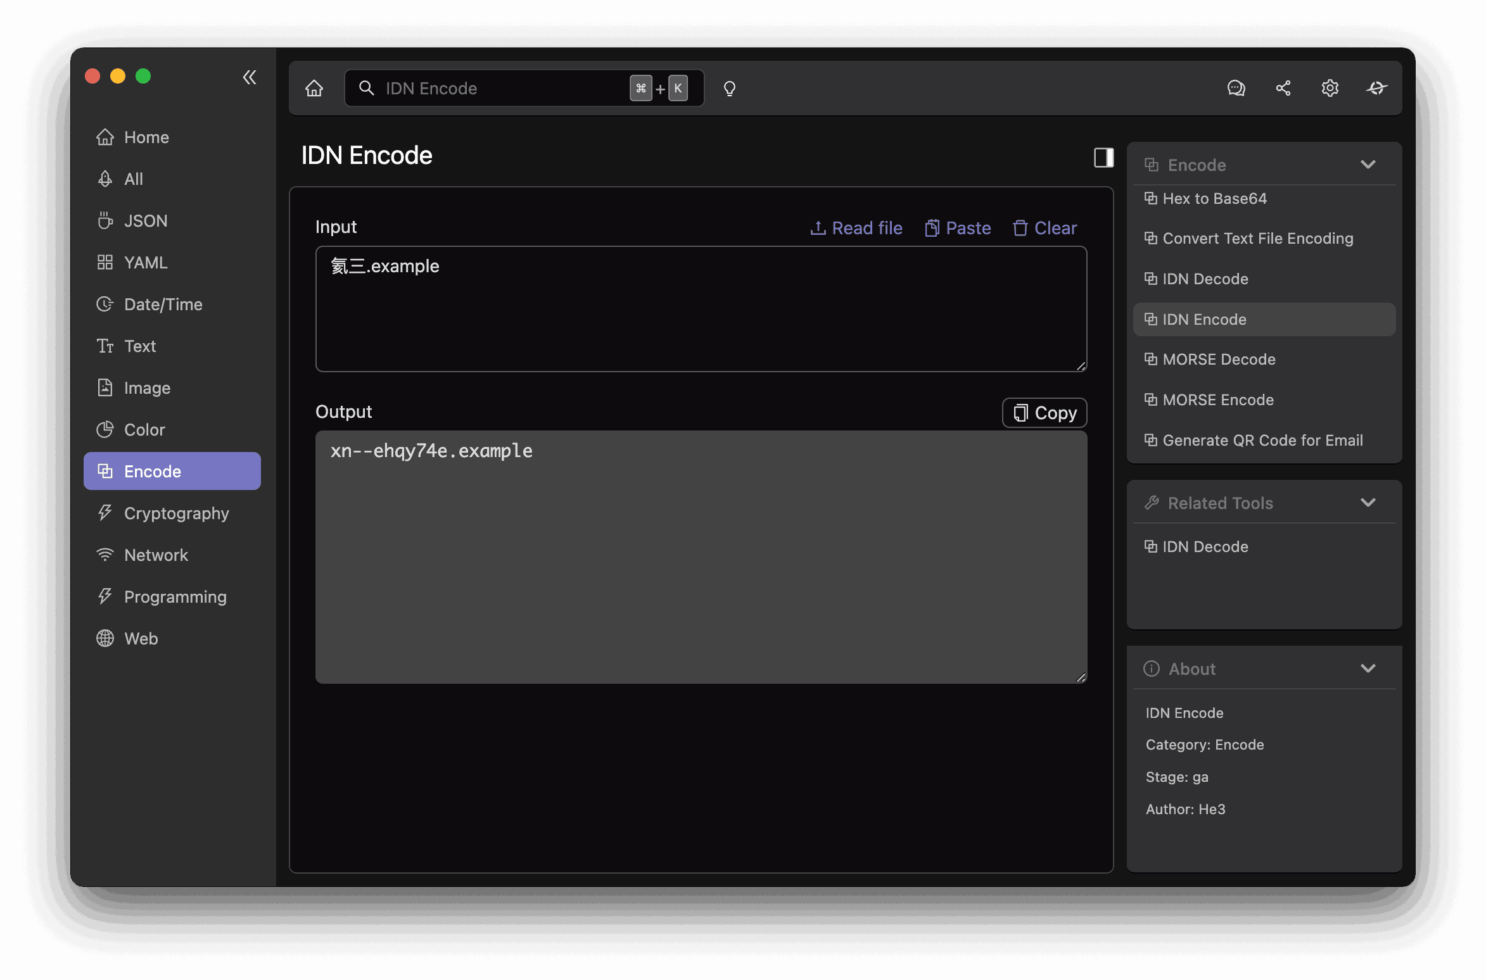Click the planet icon at top right
1486x980 pixels.
pyautogui.click(x=1377, y=88)
